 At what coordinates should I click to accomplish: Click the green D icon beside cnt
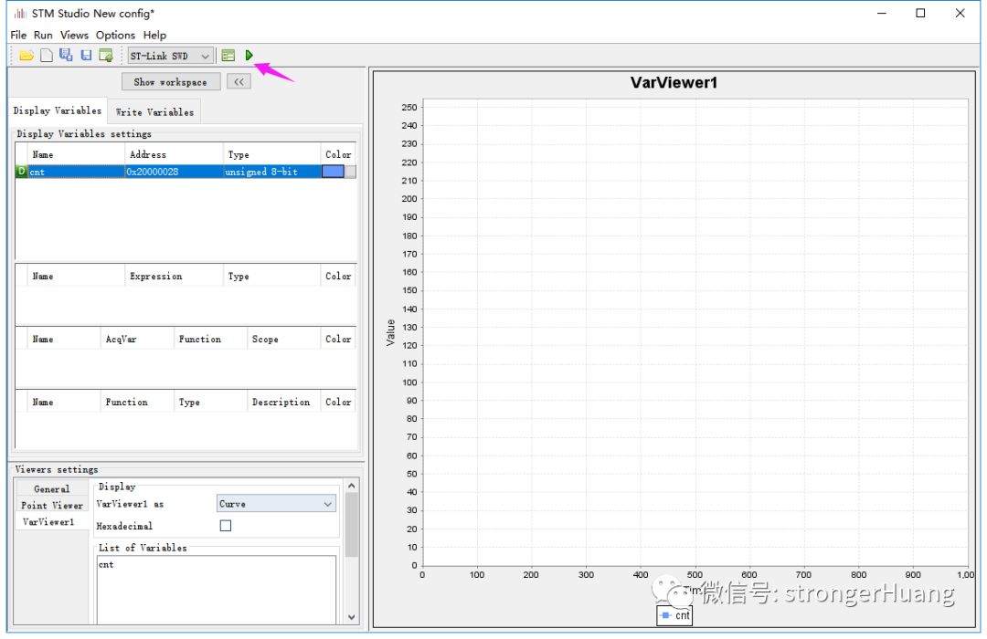click(x=21, y=171)
